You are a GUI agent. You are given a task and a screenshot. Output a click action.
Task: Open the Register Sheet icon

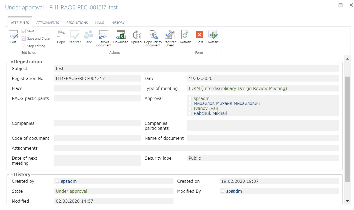click(x=170, y=35)
